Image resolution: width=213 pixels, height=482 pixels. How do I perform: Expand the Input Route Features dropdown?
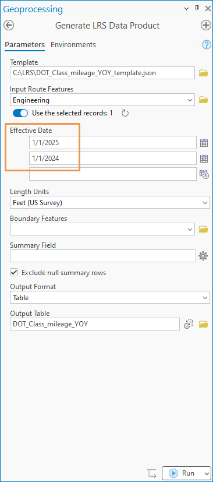point(190,100)
